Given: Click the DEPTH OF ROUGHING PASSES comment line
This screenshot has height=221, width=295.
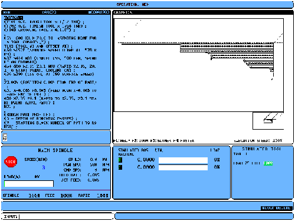Looking at the screenshot, I should coord(41,118).
